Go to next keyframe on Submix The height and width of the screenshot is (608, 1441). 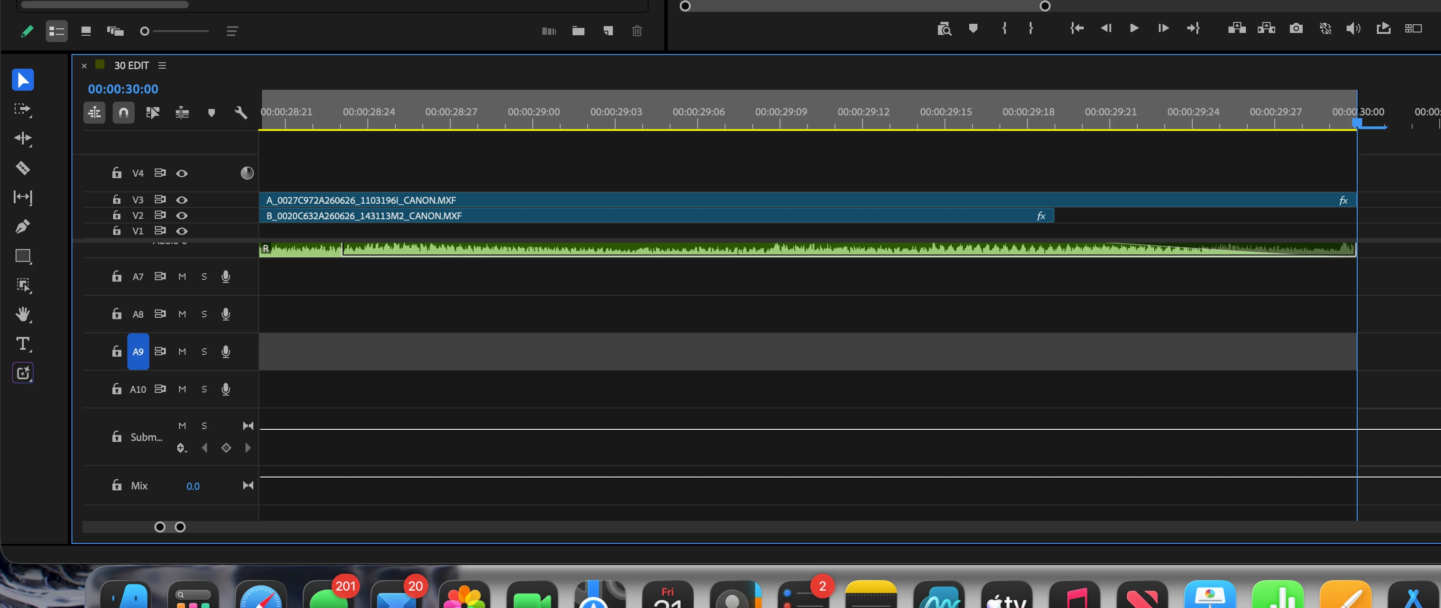(x=248, y=447)
